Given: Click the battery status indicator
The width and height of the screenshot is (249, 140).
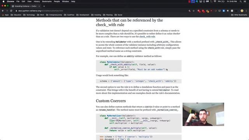Looking at the screenshot, I should pos(221,2).
